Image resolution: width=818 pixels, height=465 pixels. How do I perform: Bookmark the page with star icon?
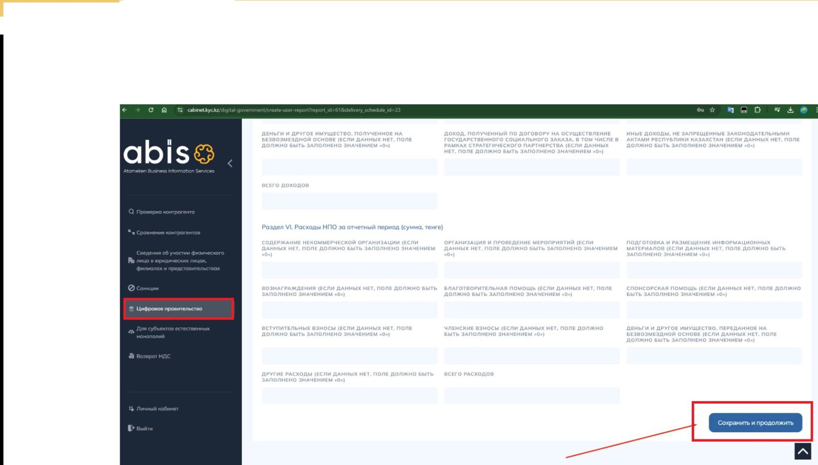click(x=712, y=110)
